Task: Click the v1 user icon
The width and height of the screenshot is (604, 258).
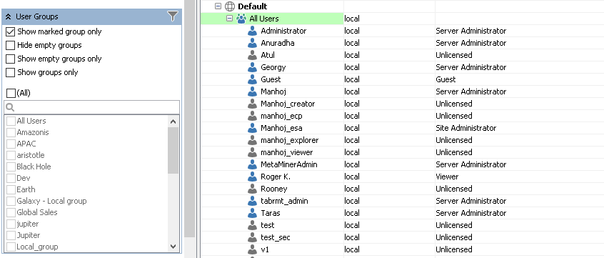Action: click(x=252, y=249)
